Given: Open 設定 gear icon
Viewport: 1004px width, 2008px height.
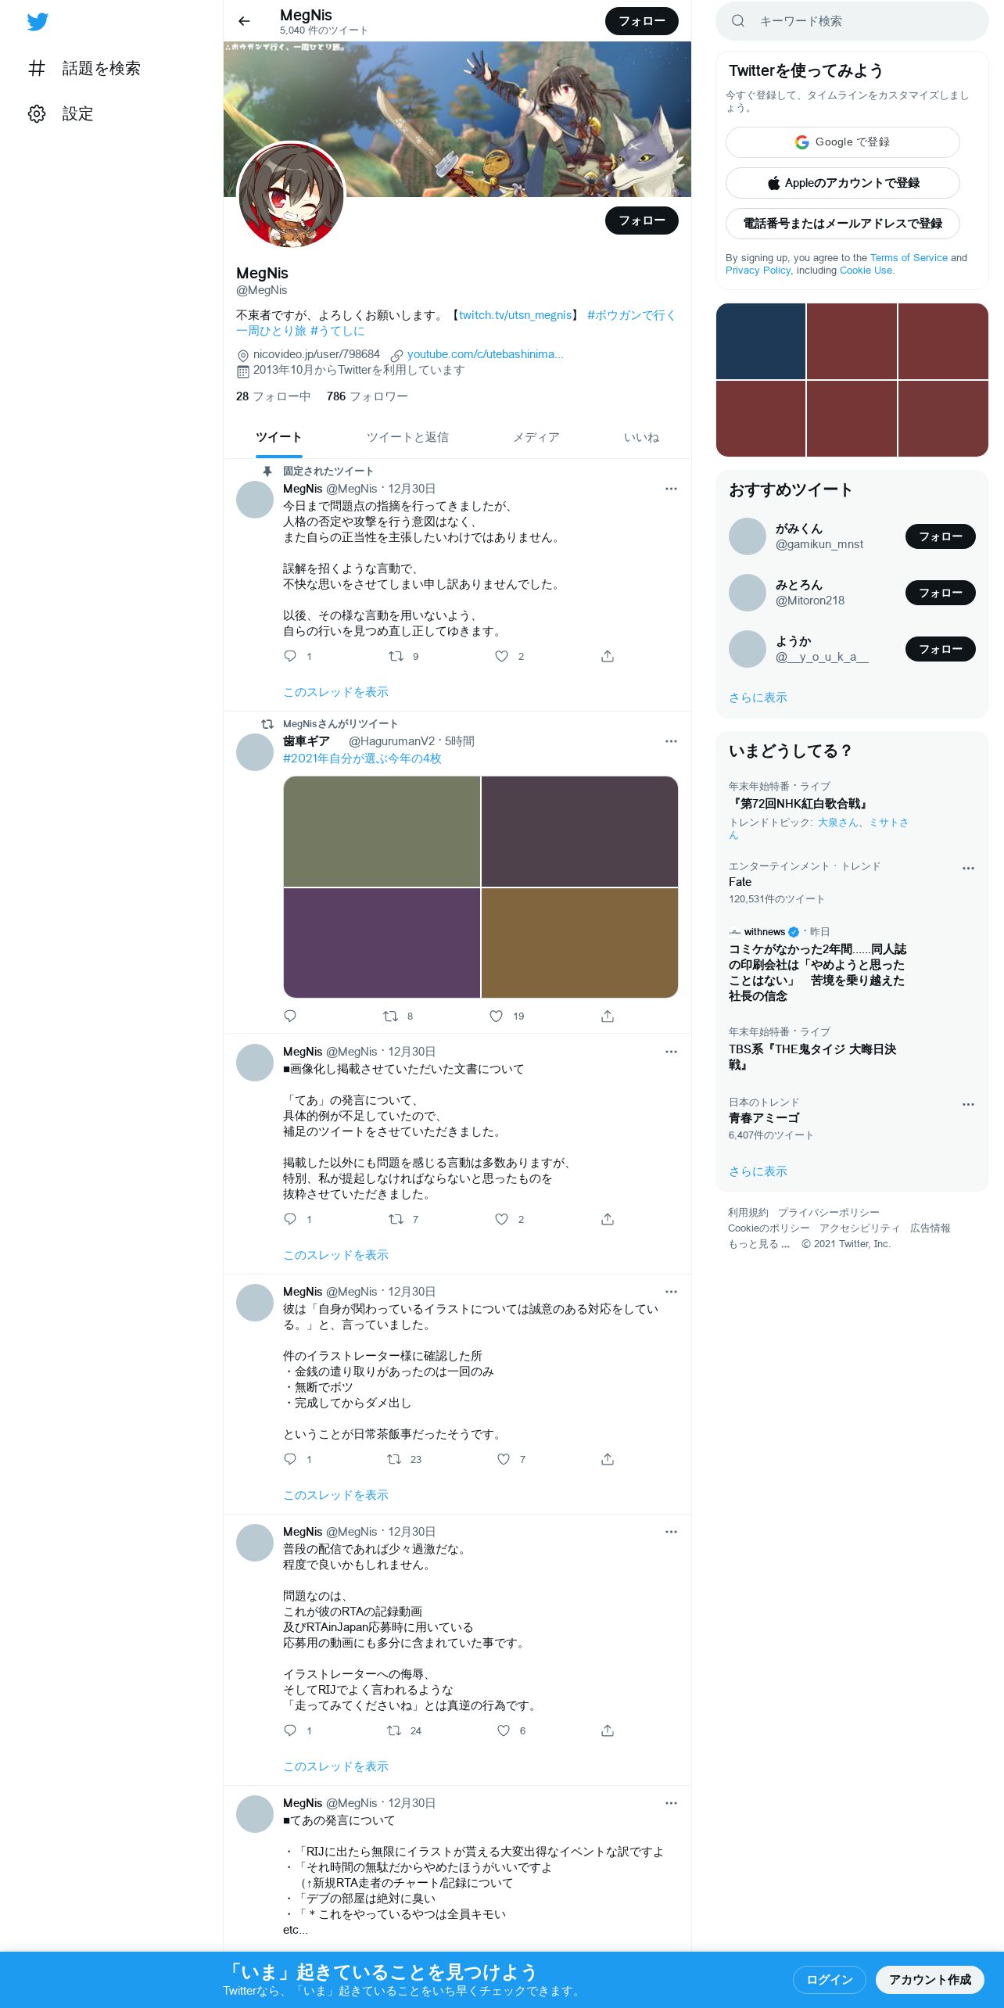Looking at the screenshot, I should coord(37,113).
